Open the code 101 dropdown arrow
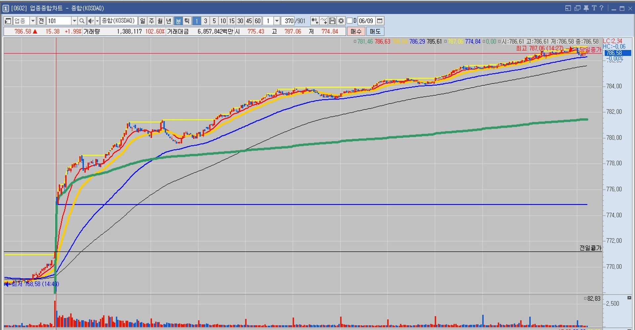 (74, 21)
